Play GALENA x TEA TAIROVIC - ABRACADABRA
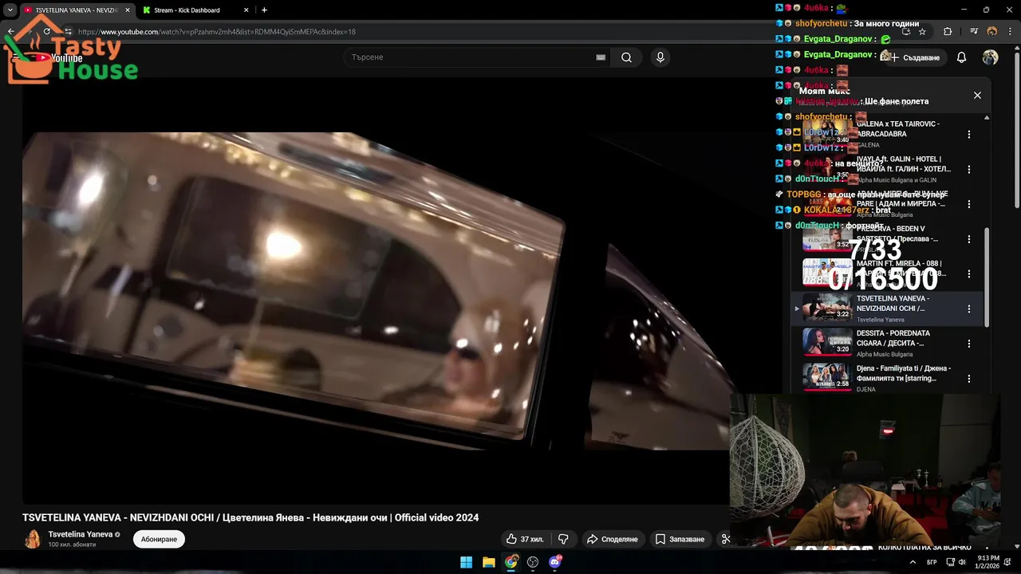The image size is (1021, 574). point(898,129)
